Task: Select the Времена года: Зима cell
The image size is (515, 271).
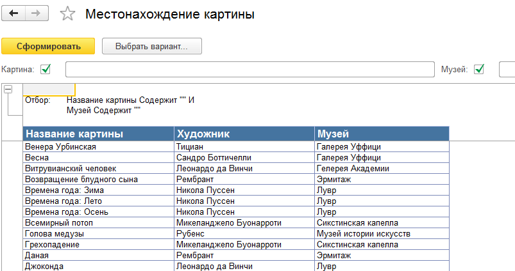Action: [x=99, y=190]
